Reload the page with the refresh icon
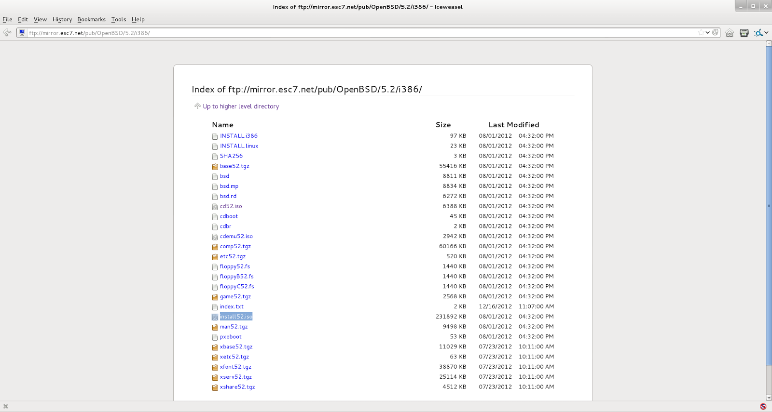Screen dimensions: 772x412 pyautogui.click(x=715, y=33)
